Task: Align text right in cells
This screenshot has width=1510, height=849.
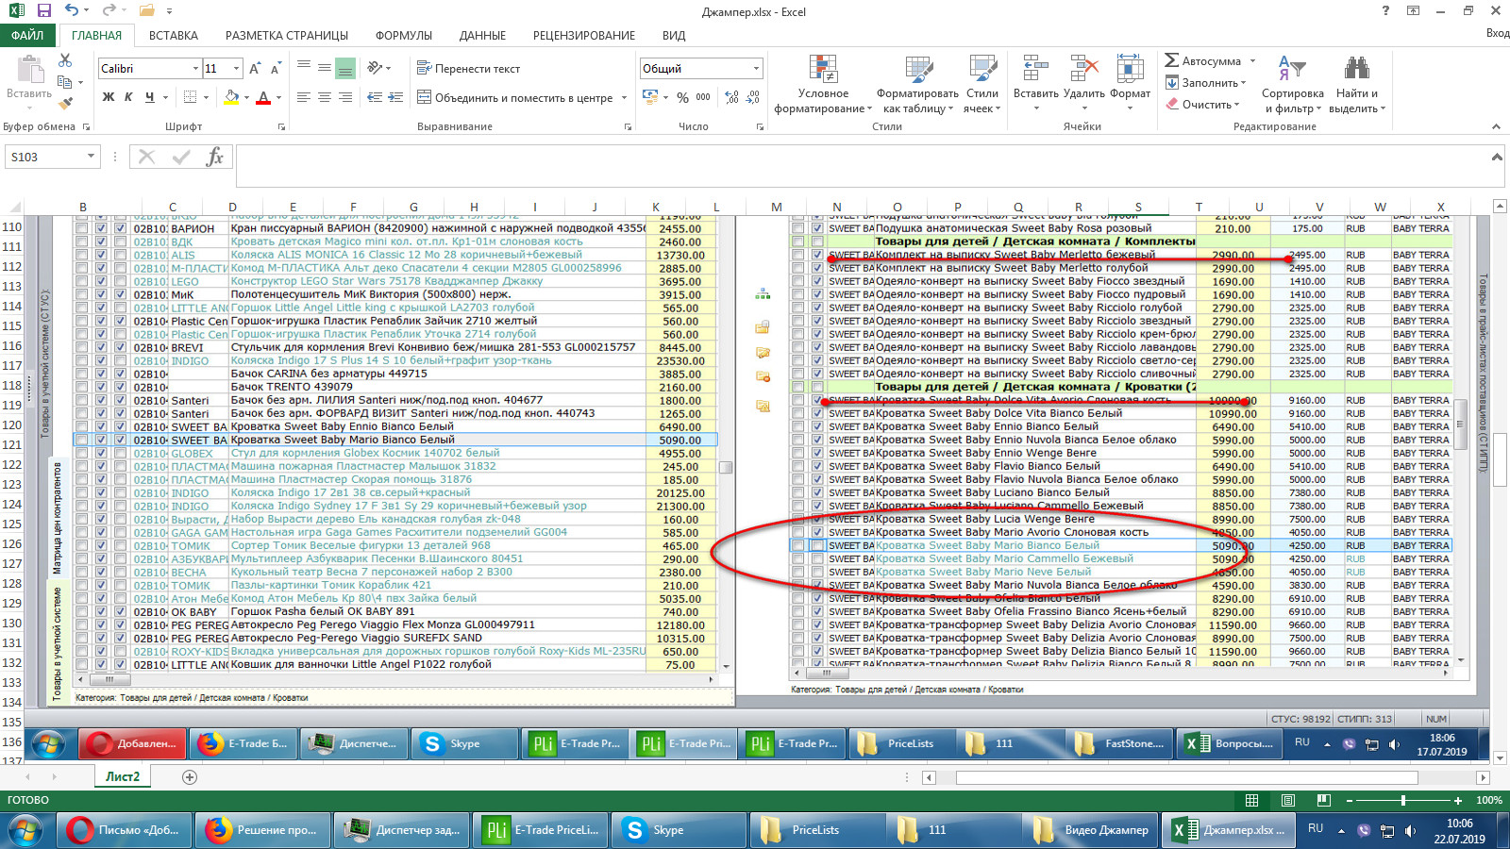Action: click(345, 97)
